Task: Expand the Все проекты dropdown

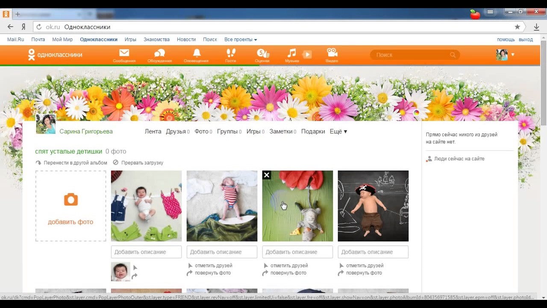Action: pyautogui.click(x=241, y=39)
